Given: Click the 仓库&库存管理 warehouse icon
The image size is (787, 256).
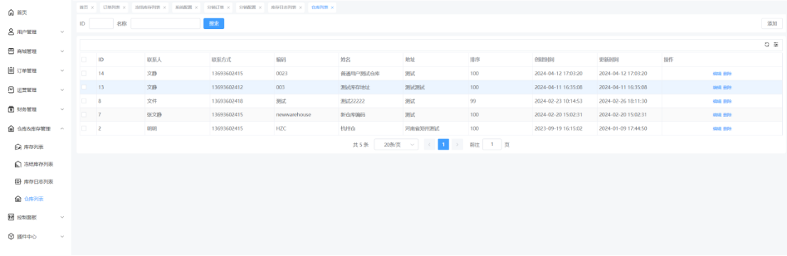Looking at the screenshot, I should coord(11,129).
